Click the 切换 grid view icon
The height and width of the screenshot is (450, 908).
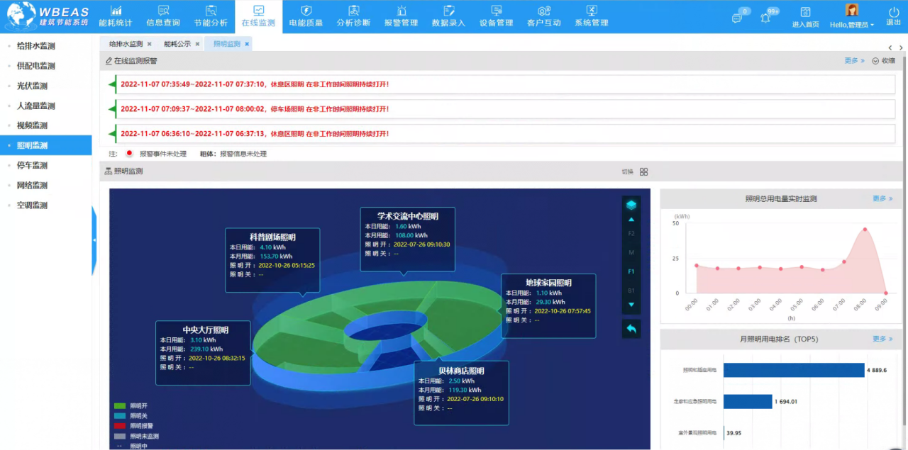point(643,171)
